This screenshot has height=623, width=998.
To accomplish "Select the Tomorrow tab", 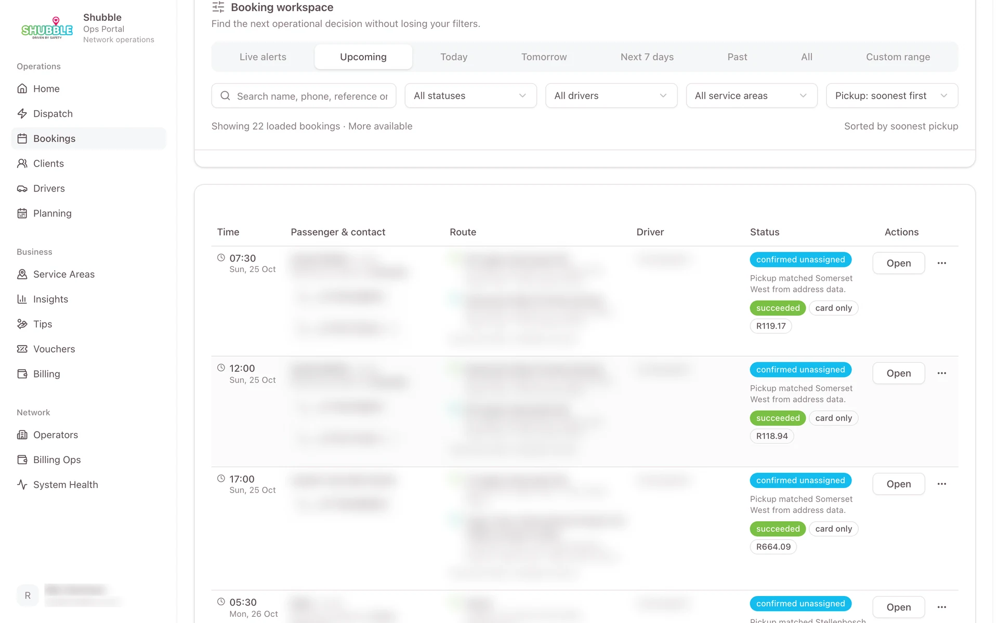I will coord(544,57).
